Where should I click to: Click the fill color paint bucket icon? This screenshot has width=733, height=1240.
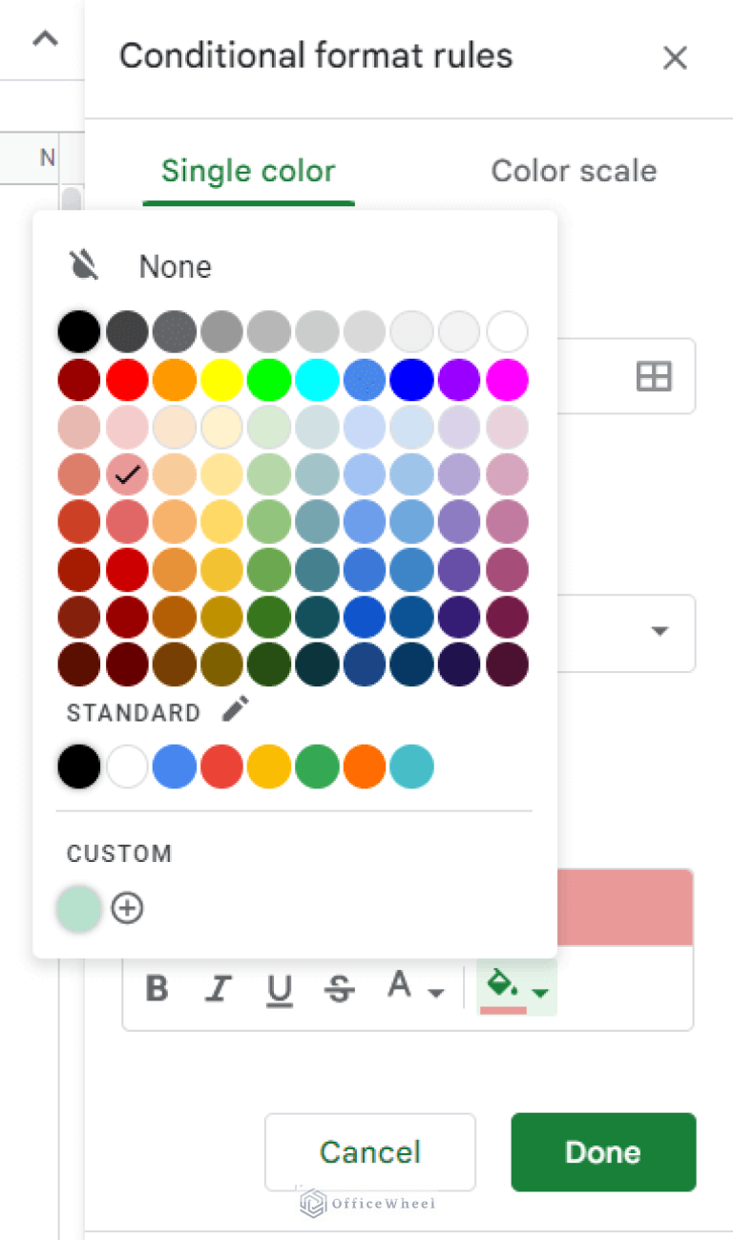click(503, 983)
